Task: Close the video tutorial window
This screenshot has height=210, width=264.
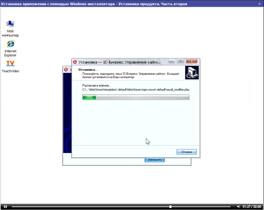Action: (259, 4)
